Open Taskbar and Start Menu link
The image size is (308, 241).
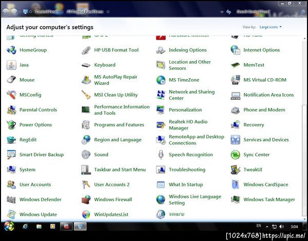pyautogui.click(x=120, y=170)
